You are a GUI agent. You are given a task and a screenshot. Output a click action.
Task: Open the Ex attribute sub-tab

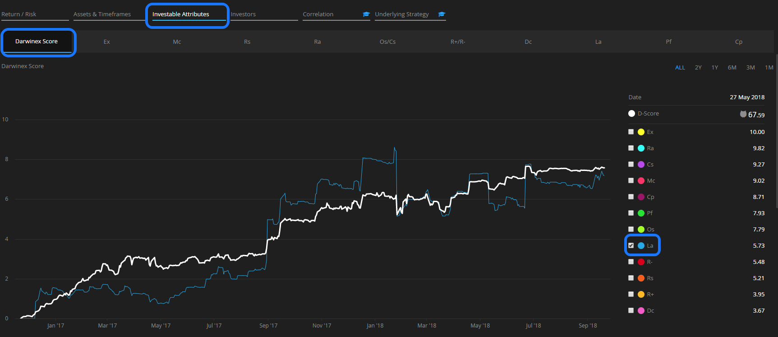point(107,42)
